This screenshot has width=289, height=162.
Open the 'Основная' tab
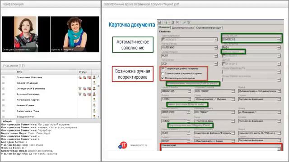[164, 27]
